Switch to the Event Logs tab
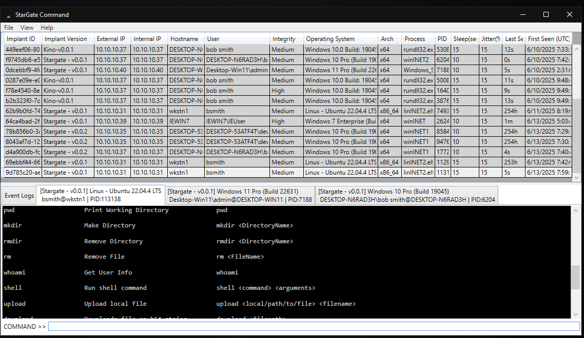 (x=19, y=196)
